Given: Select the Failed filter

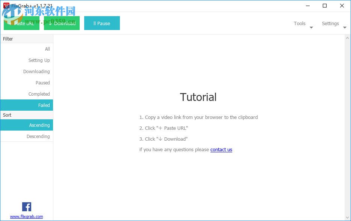Looking at the screenshot, I should click(27, 105).
